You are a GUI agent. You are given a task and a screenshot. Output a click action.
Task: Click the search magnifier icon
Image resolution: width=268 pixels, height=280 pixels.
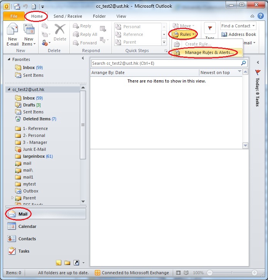[243, 63]
